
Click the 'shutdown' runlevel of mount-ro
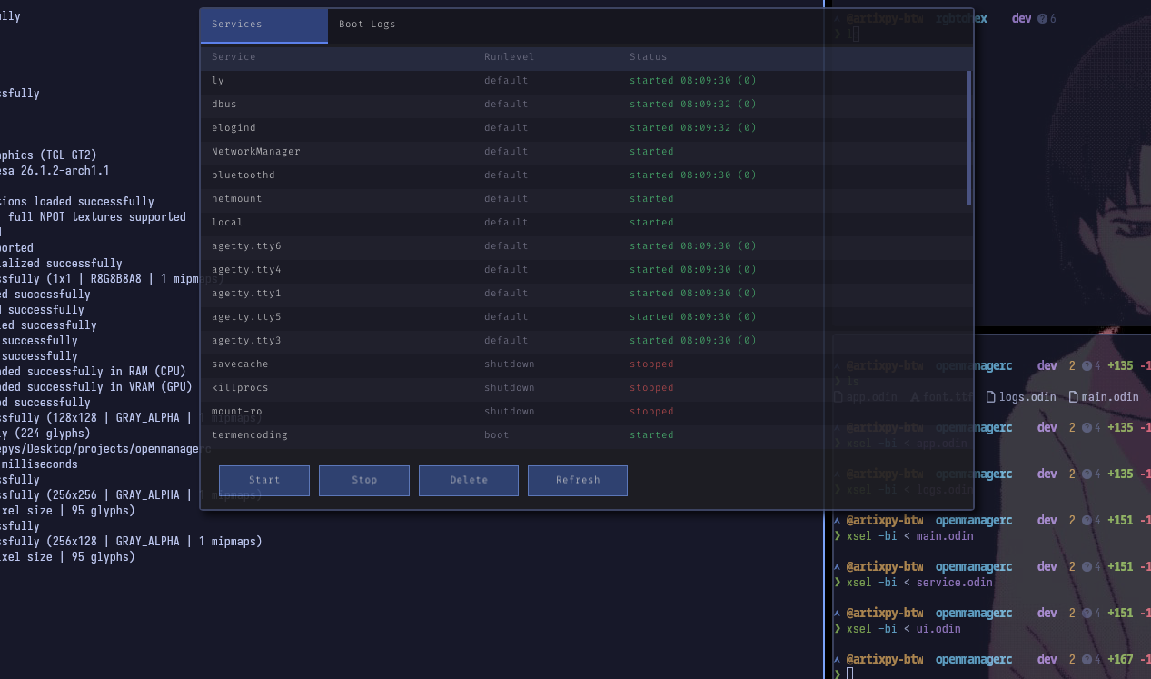pos(509,412)
